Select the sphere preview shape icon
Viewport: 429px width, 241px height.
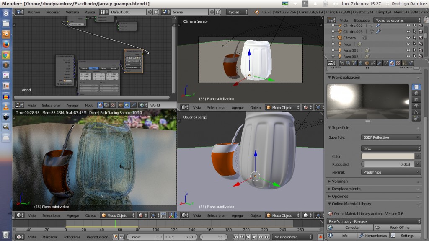pos(416,93)
